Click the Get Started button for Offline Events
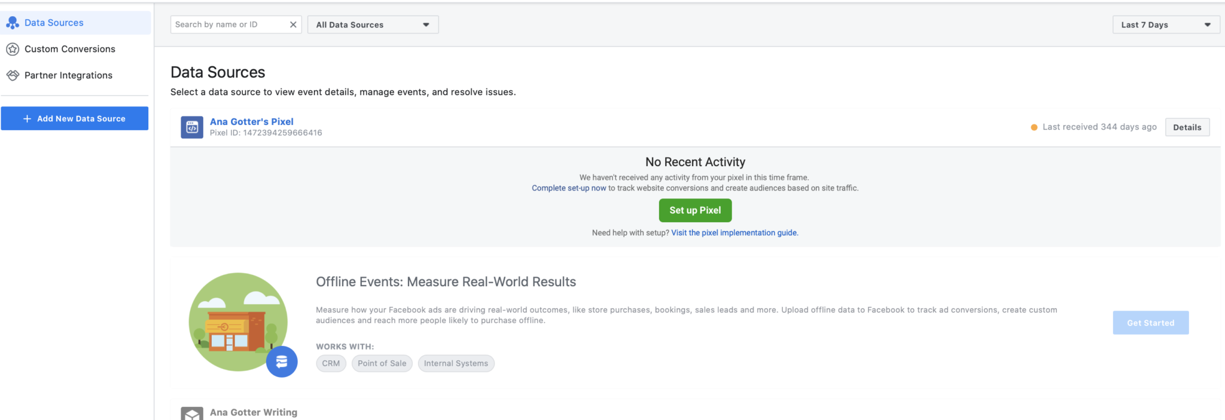 pos(1150,323)
